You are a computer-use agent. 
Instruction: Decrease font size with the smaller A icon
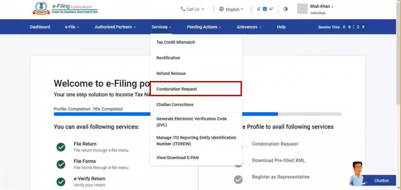tap(258, 9)
